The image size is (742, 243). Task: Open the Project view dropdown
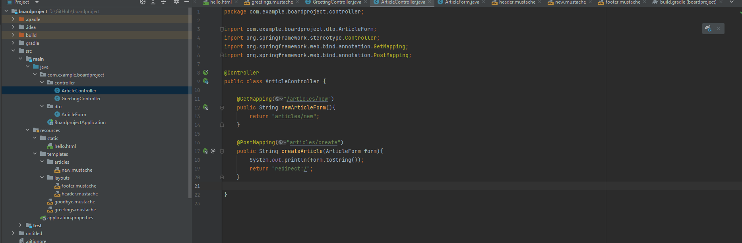pyautogui.click(x=37, y=2)
